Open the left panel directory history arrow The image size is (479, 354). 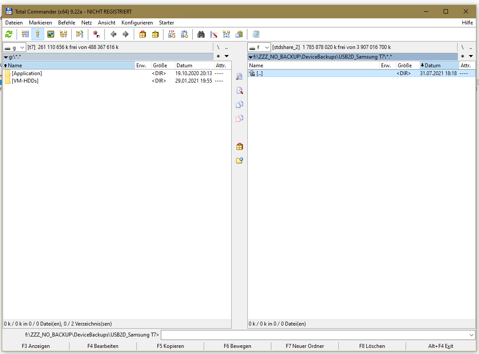(x=227, y=56)
